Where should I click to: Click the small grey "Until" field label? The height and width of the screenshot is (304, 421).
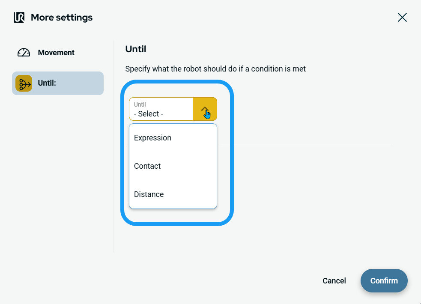[x=140, y=104]
